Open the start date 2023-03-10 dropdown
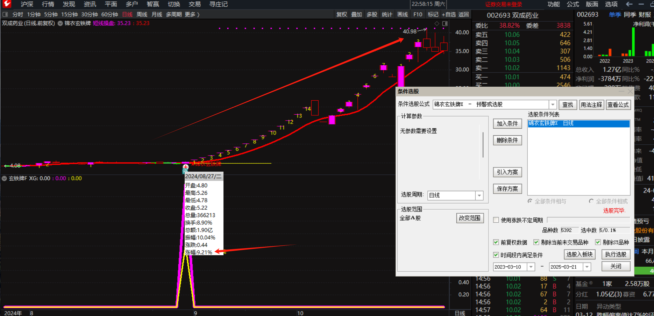Image resolution: width=654 pixels, height=316 pixels. tap(531, 267)
